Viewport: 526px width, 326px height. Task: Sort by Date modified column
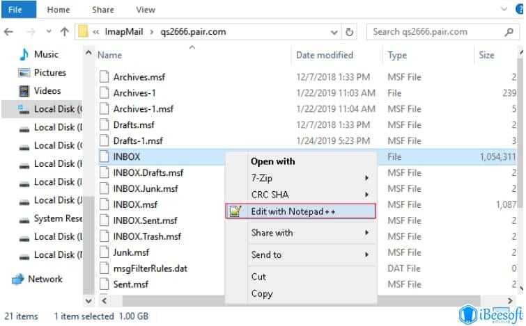(x=325, y=55)
